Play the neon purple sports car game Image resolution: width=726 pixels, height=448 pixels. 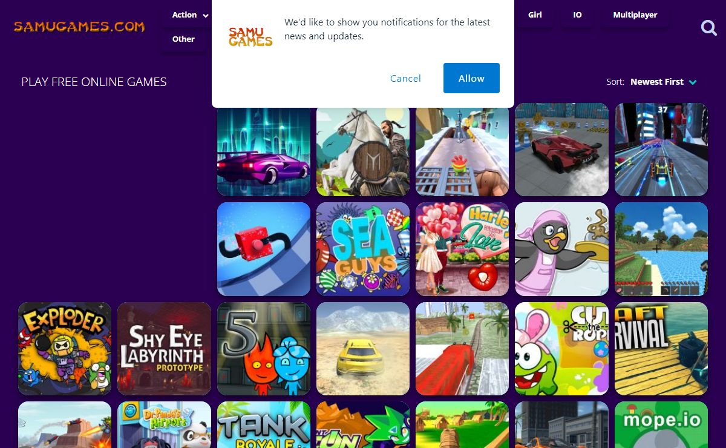click(x=264, y=150)
